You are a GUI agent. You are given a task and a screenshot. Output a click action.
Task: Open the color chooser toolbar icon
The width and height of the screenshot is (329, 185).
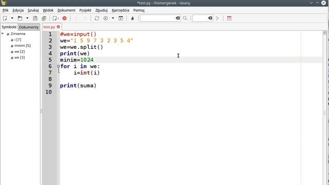133,18
